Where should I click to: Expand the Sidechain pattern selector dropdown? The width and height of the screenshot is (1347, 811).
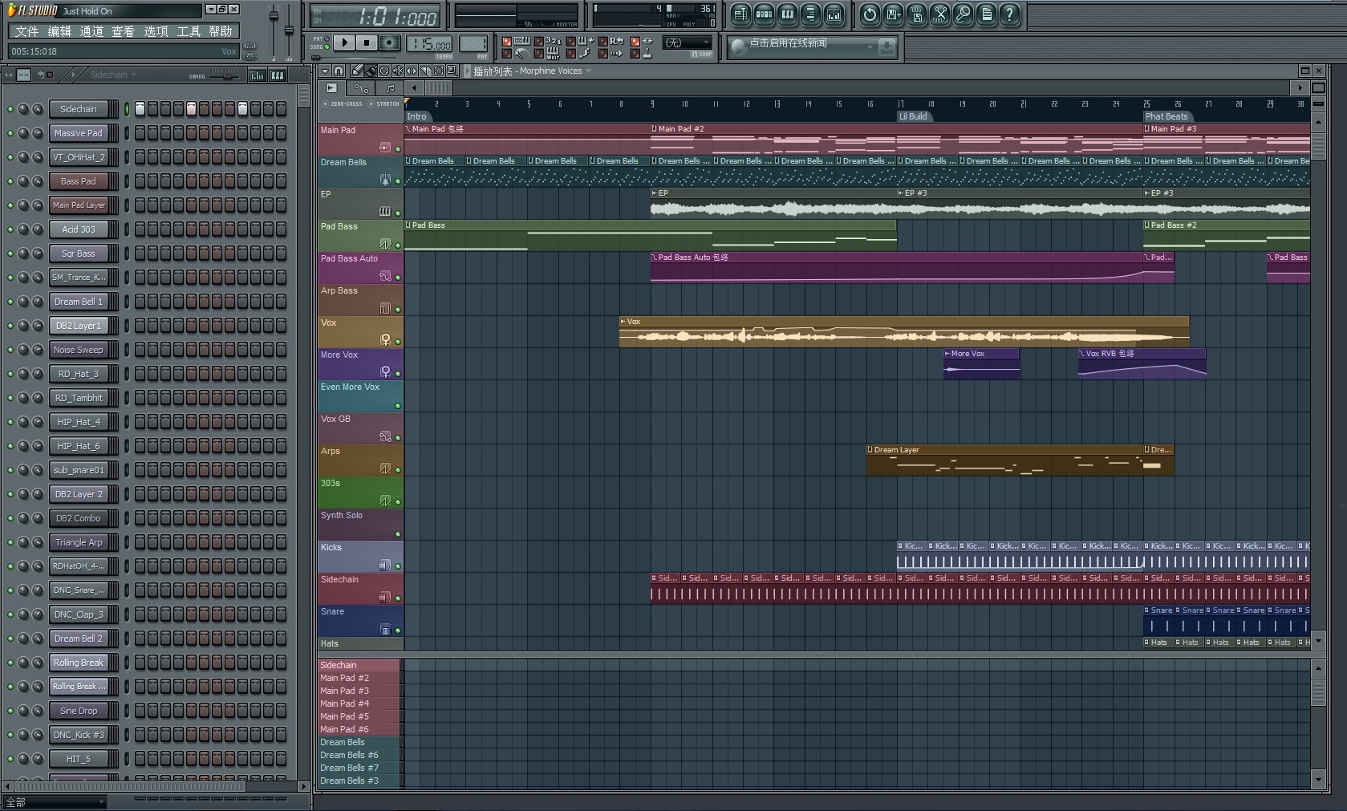click(x=134, y=75)
